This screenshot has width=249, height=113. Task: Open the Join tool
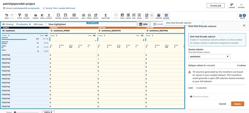(x=134, y=16)
